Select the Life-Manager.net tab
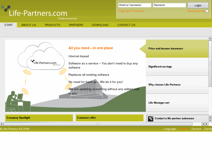This screenshot has height=159, width=212. pos(177,103)
